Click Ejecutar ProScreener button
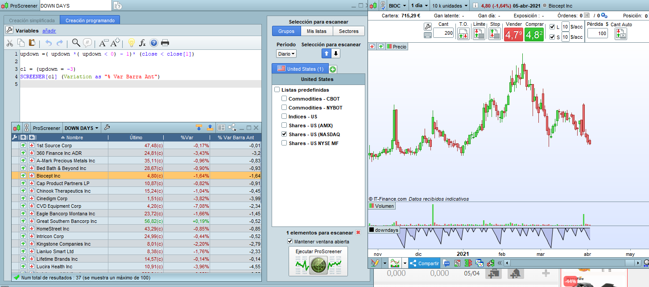Image resolution: width=649 pixels, height=287 pixels. [318, 262]
